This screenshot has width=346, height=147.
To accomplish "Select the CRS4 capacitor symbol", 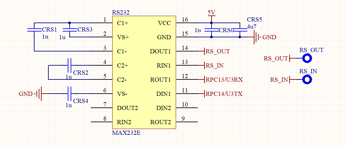I will [x=70, y=94].
